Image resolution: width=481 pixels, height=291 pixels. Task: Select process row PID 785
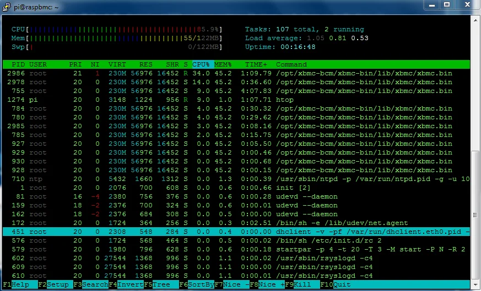point(236,135)
